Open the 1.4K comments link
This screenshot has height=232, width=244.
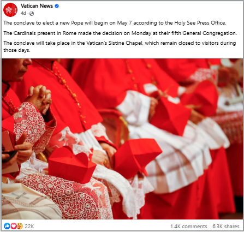coord(188,227)
